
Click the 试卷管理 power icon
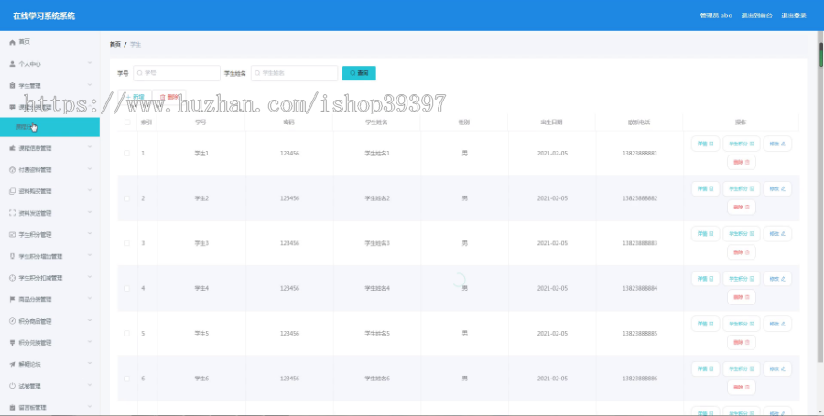12,386
